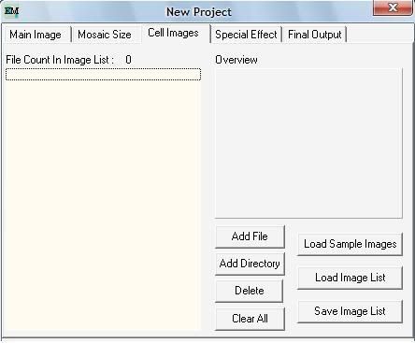
Task: Click the Add File button
Action: point(250,236)
